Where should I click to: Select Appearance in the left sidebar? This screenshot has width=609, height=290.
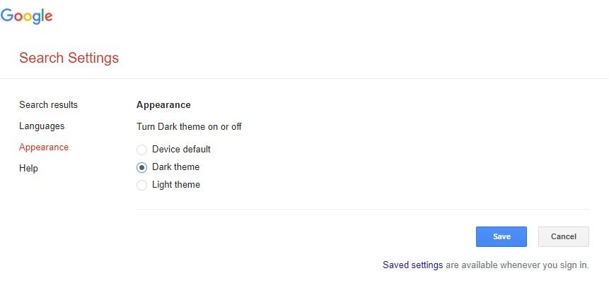click(x=44, y=147)
